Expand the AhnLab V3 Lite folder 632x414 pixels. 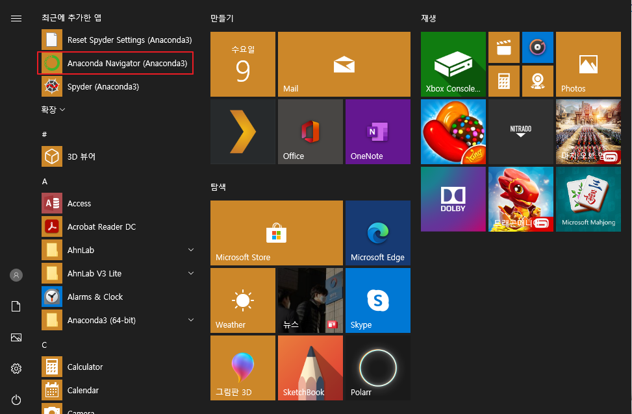pos(118,273)
